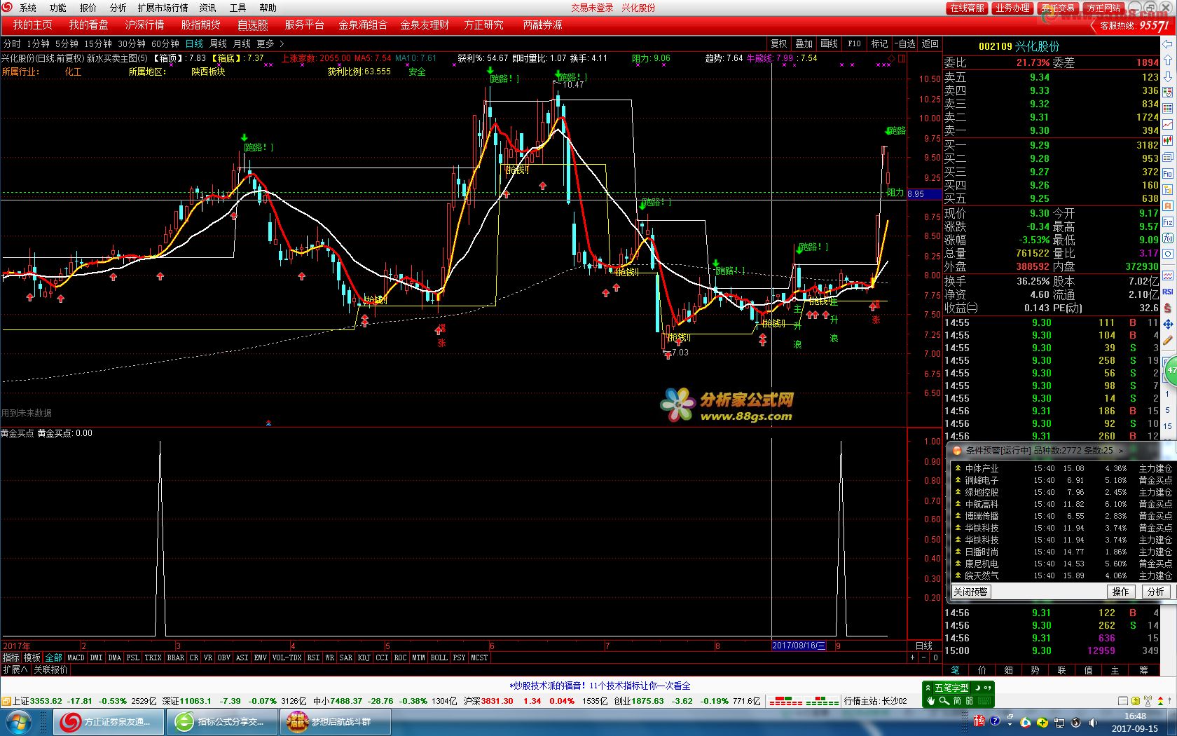Image resolution: width=1177 pixels, height=736 pixels.
Task: Click the back arrow icon in right toolbar
Action: 1168,44
